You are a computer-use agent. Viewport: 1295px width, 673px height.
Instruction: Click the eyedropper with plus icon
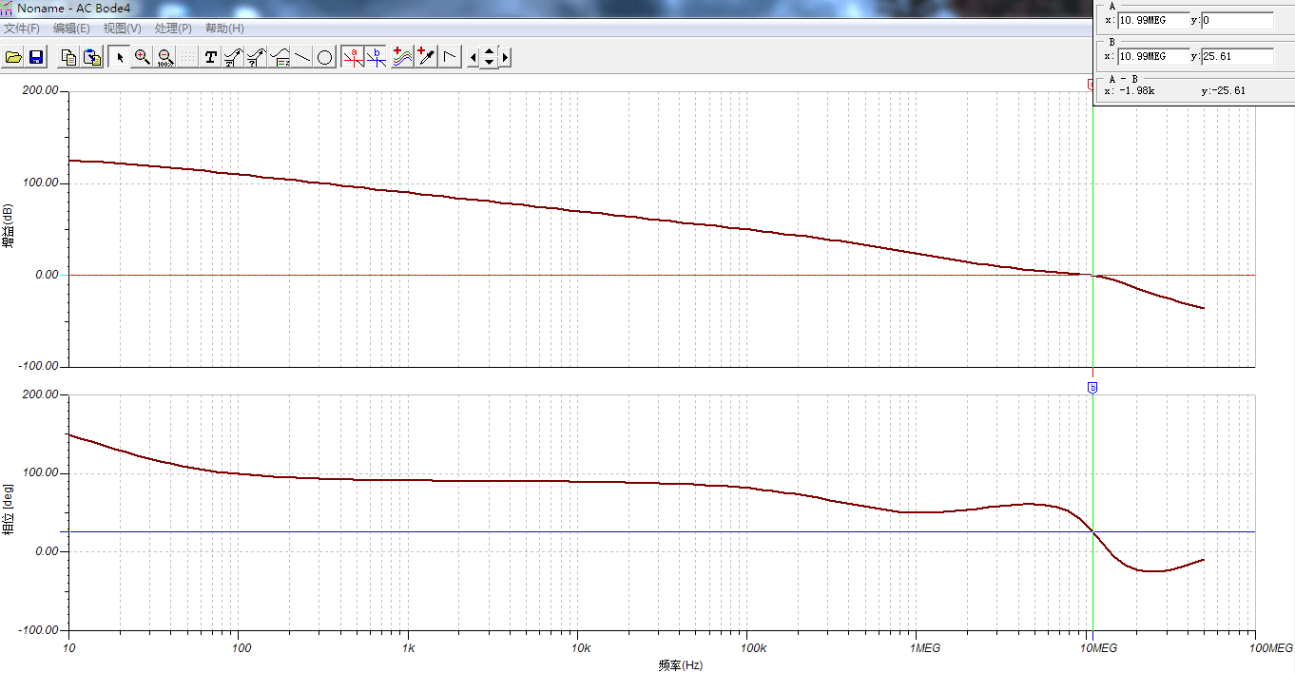426,57
